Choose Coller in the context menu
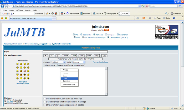This screenshot has width=184, height=110. click(x=65, y=78)
